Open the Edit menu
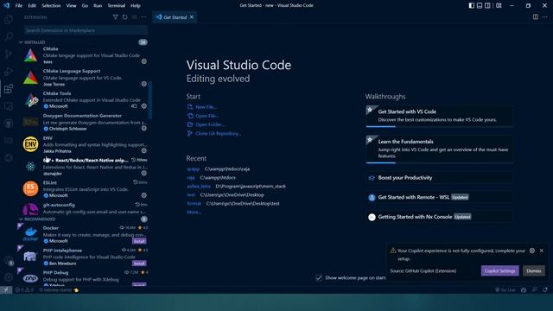 pyautogui.click(x=32, y=6)
